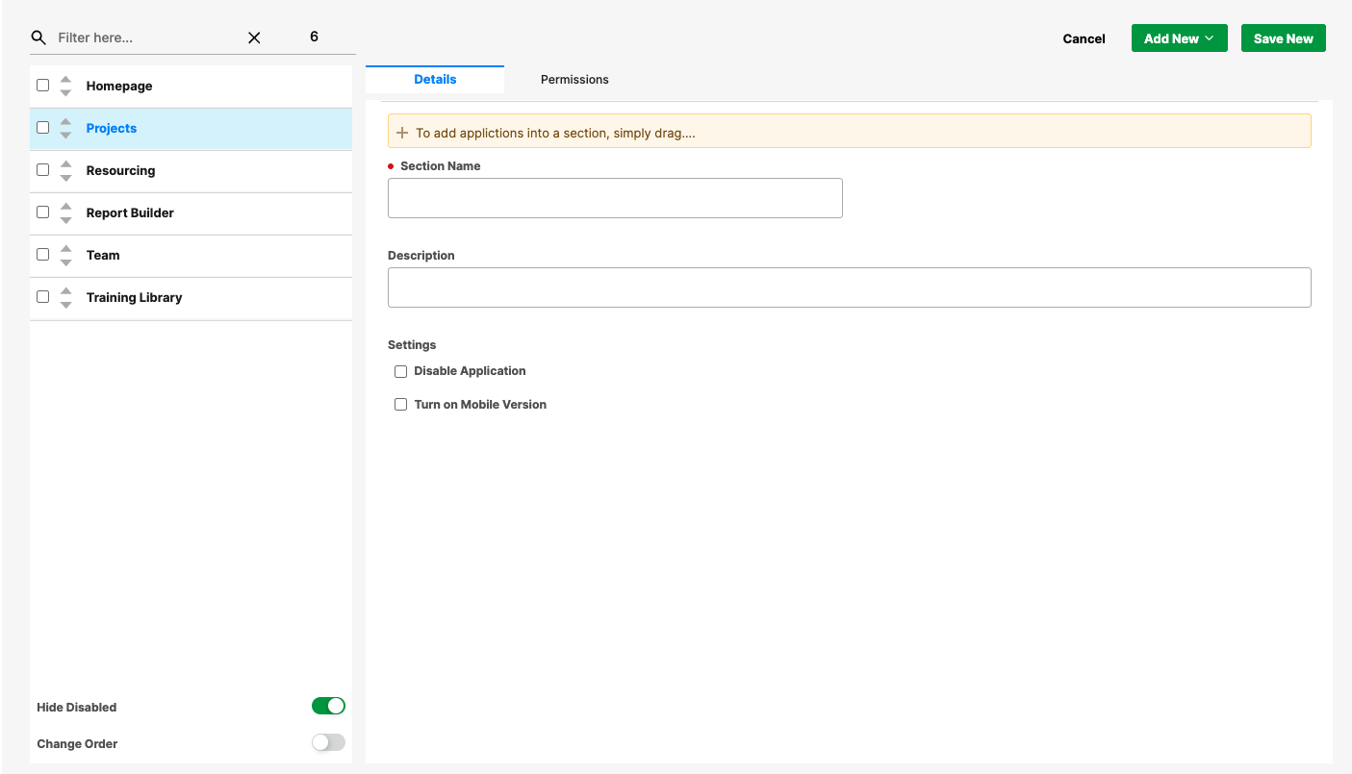Viewport: 1352px width, 774px height.
Task: Move Report Builder down with the down arrow
Action: click(65, 219)
